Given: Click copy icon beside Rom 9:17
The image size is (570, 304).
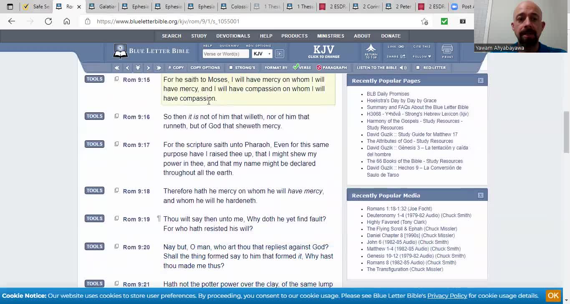Looking at the screenshot, I should (116, 144).
